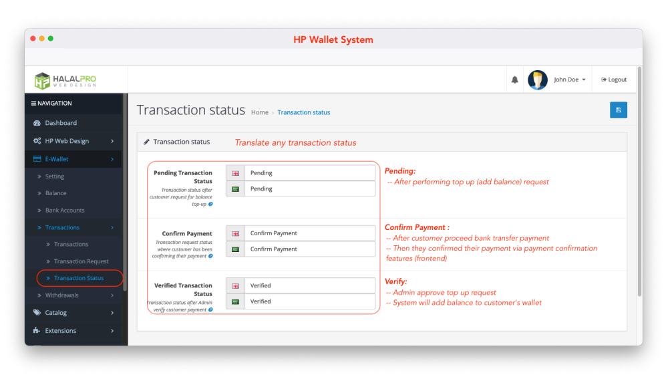Click the English Pending status text field
The width and height of the screenshot is (668, 391).
(x=309, y=173)
